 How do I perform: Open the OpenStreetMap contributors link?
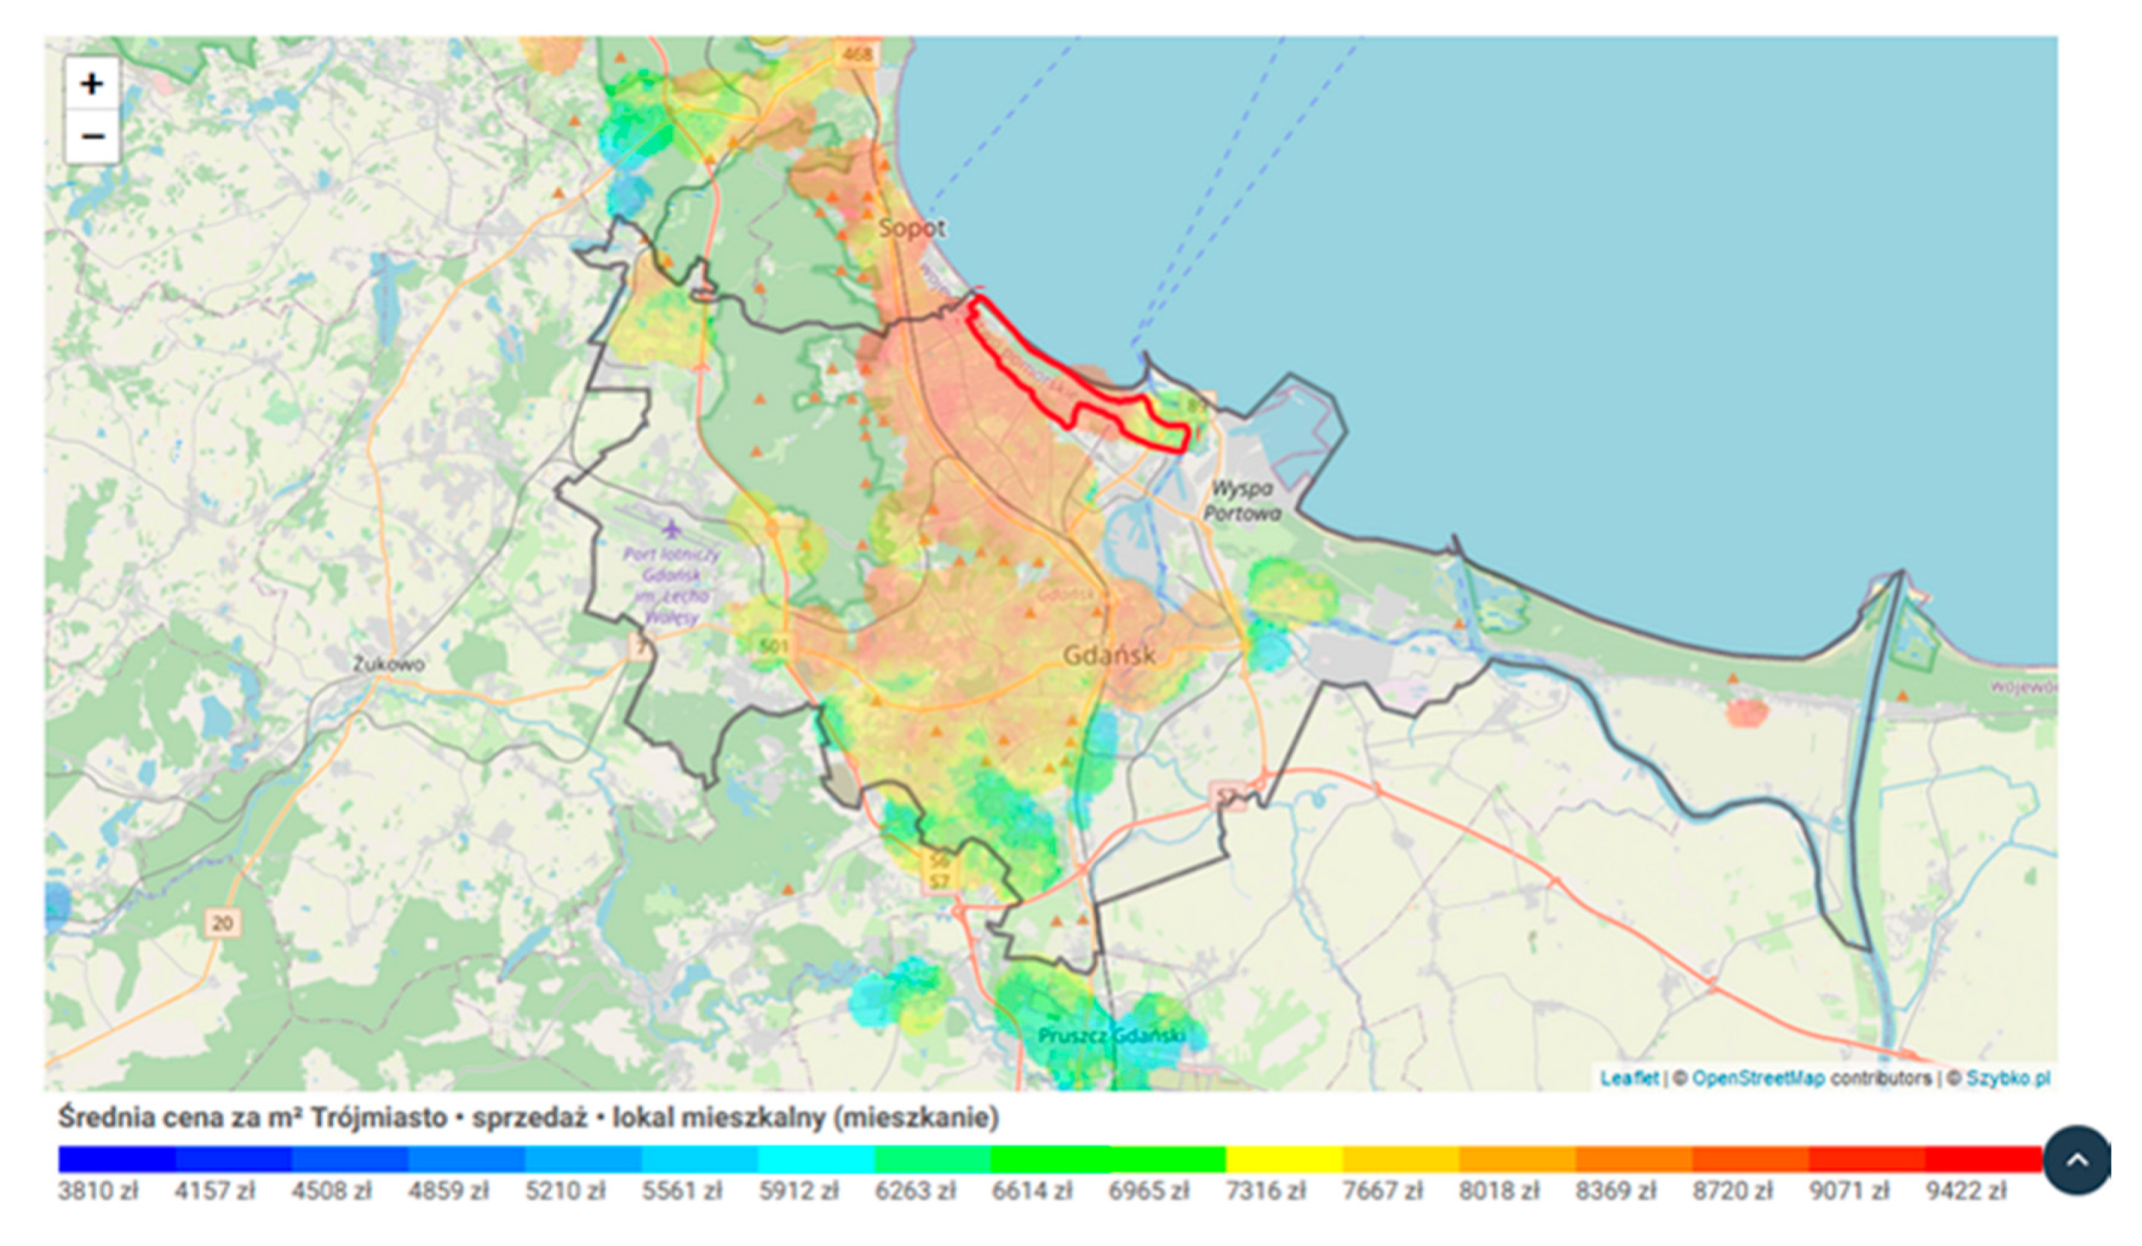pyautogui.click(x=1758, y=1078)
